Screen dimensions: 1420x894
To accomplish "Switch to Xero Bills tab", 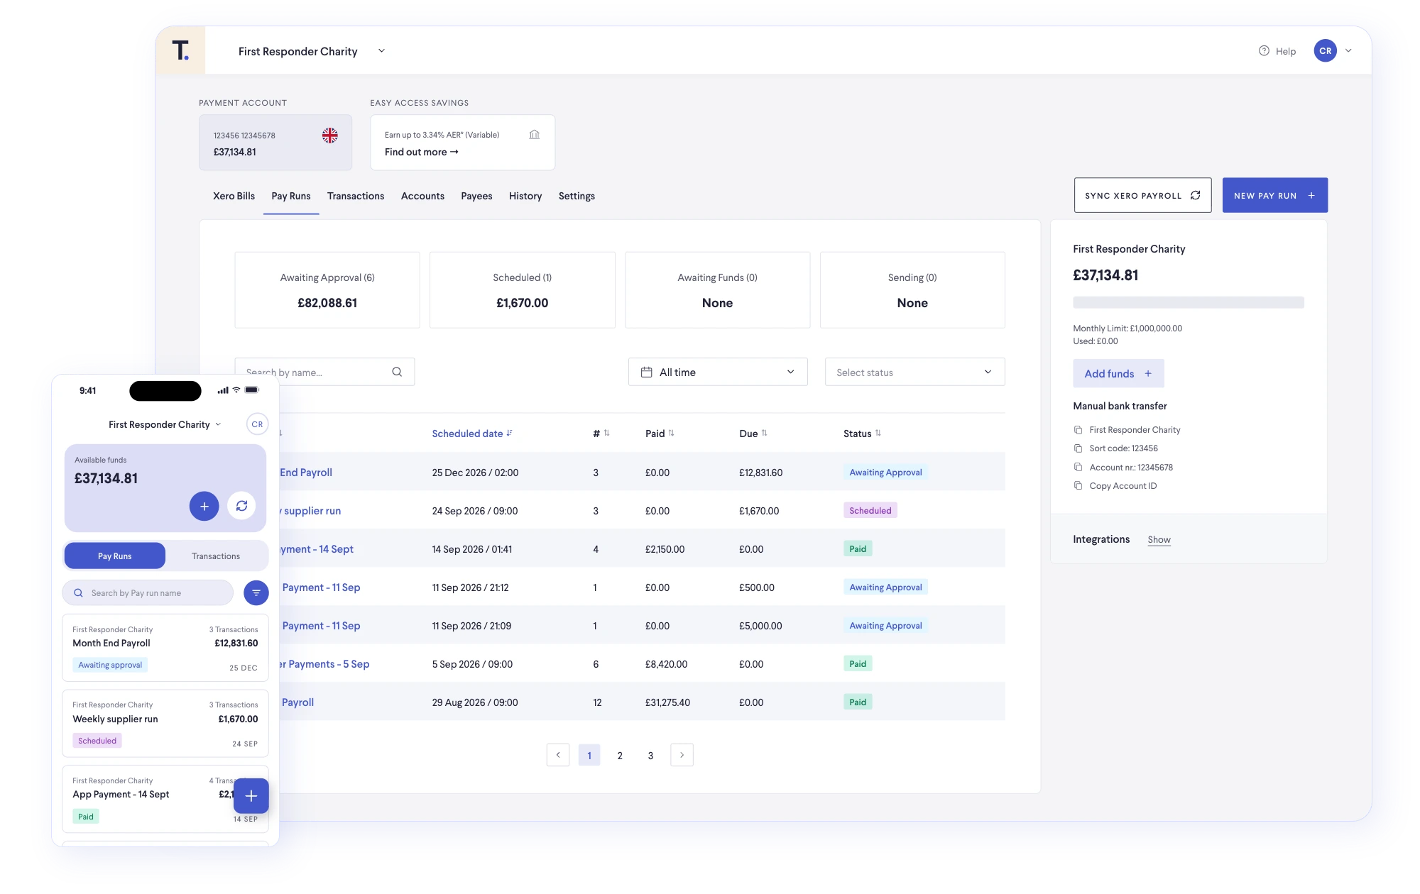I will click(x=234, y=196).
